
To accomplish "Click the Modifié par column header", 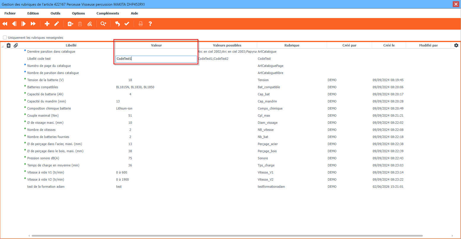I will [x=428, y=45].
